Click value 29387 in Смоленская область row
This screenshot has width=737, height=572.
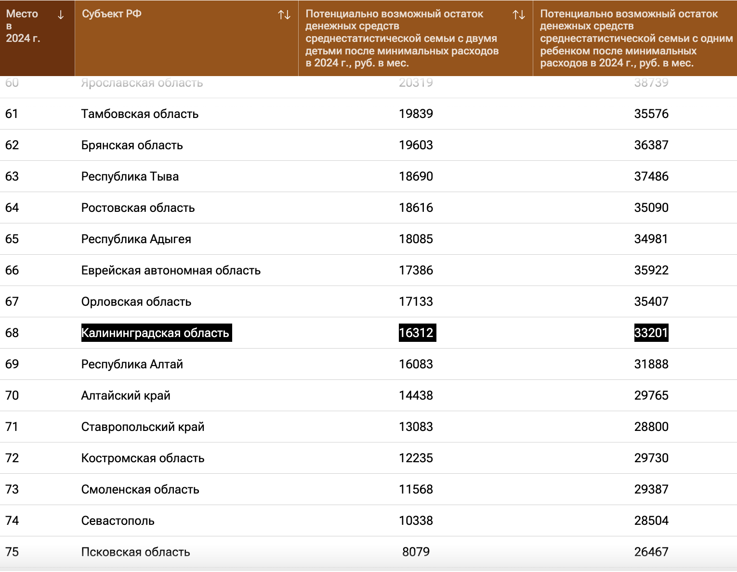(x=651, y=489)
